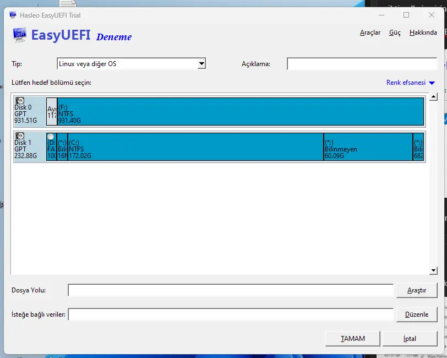
Task: Click the EasyUEFI logo icon
Action: (x=20, y=35)
